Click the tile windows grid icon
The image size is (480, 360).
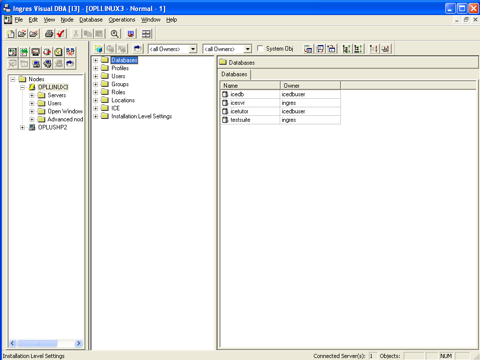point(146,34)
